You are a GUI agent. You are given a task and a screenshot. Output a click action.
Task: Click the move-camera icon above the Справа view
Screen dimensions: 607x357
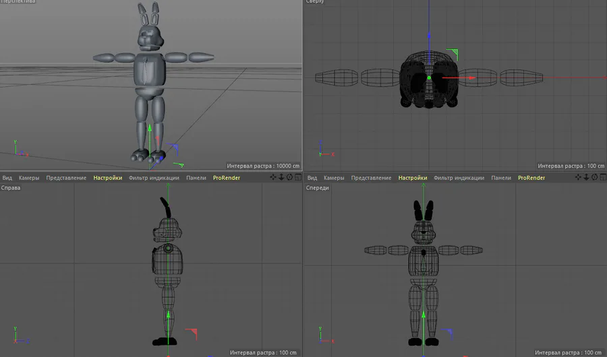click(273, 177)
